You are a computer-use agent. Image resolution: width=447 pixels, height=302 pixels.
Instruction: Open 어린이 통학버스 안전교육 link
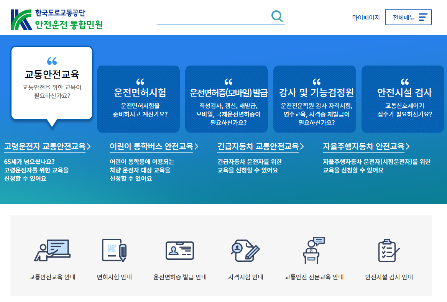[x=151, y=146]
